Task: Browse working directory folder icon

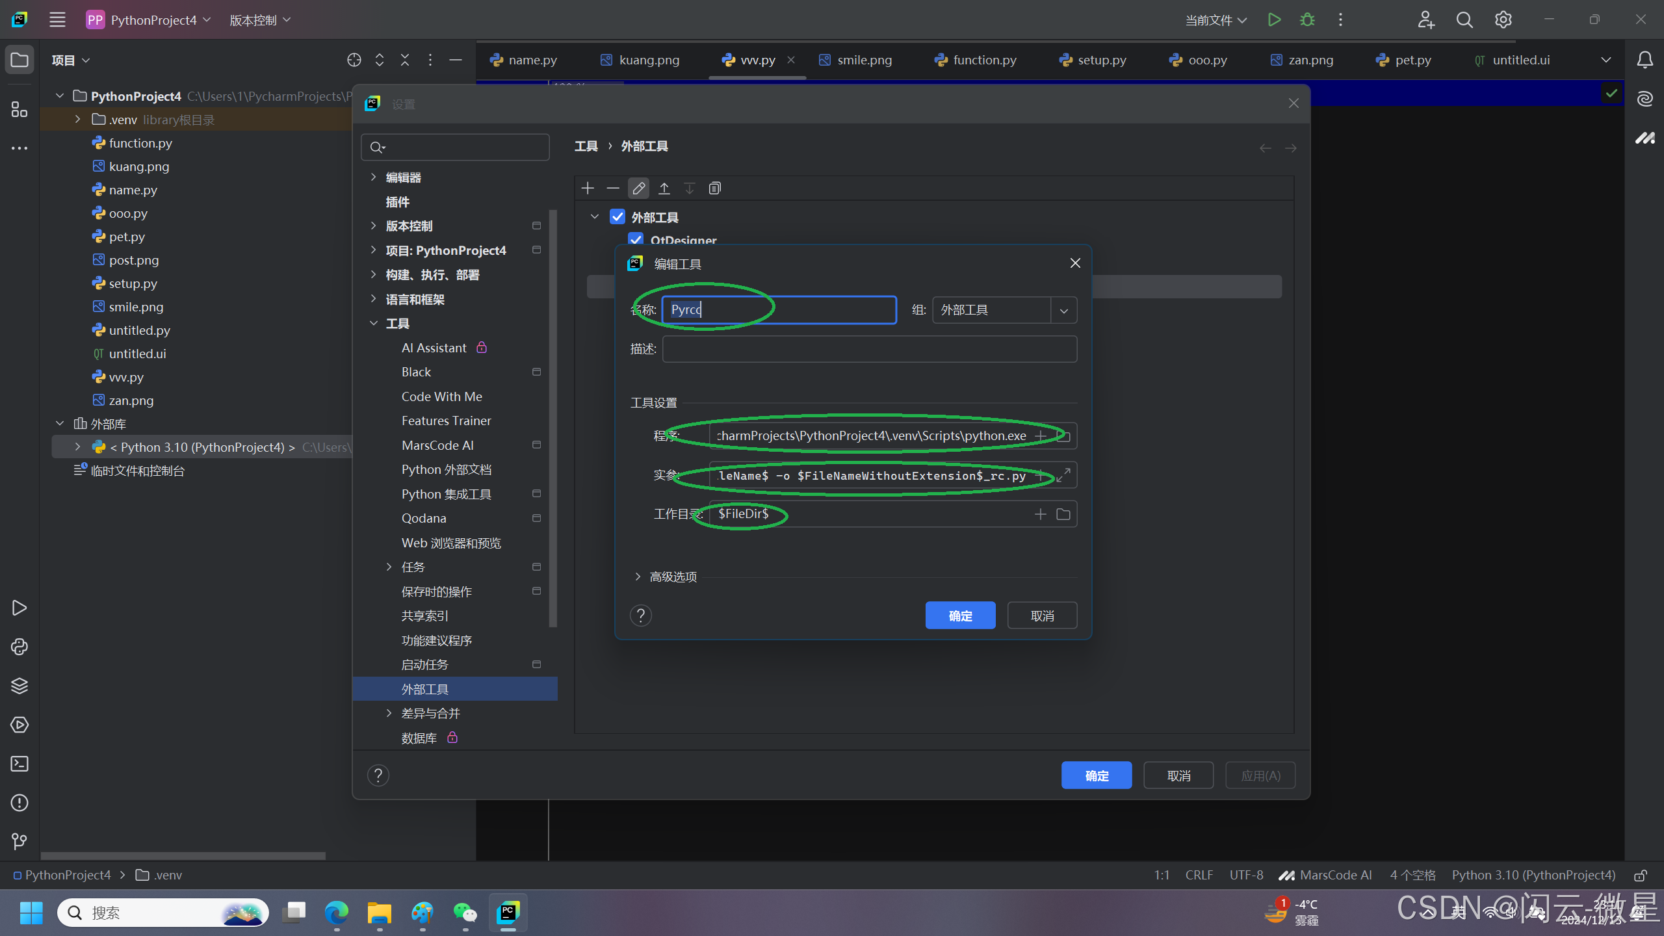Action: tap(1063, 514)
